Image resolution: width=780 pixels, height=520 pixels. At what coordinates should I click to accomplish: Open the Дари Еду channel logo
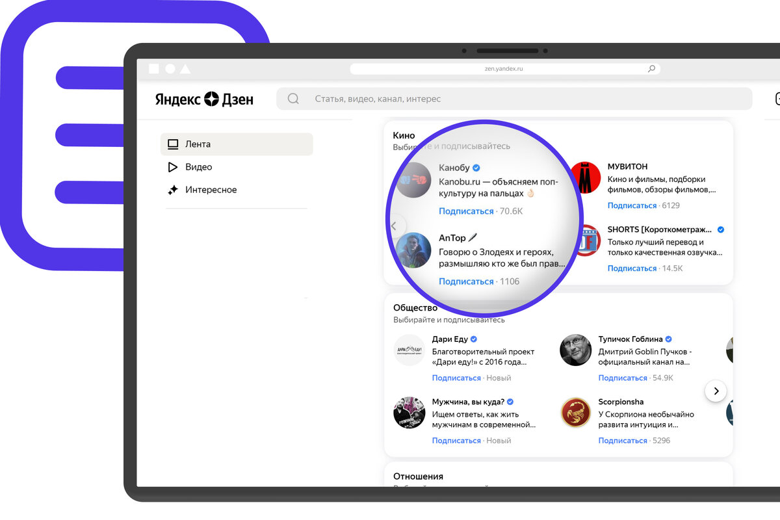click(409, 350)
